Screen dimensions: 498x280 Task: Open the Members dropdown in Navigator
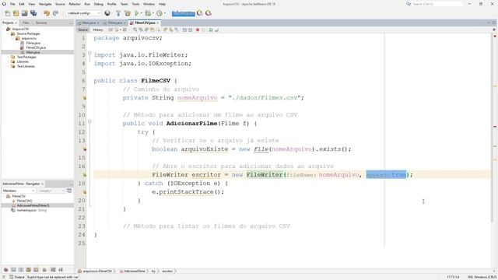pyautogui.click(x=19, y=191)
